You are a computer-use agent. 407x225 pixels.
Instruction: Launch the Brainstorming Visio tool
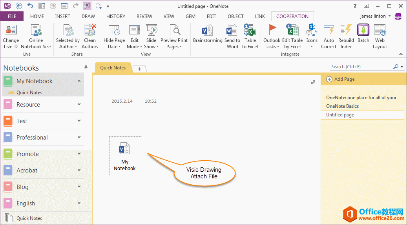click(x=208, y=34)
